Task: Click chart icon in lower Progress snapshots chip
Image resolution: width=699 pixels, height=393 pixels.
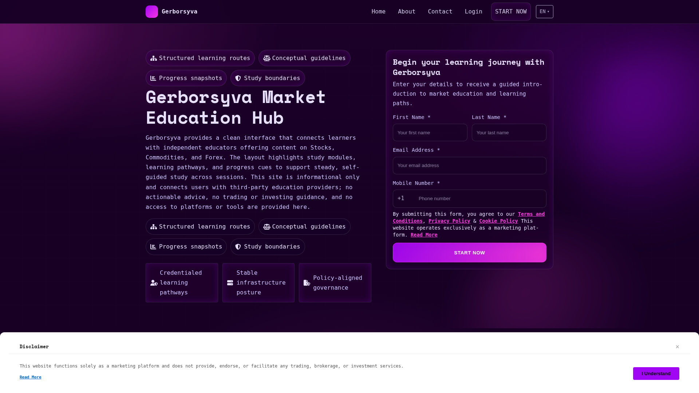Action: (x=153, y=247)
